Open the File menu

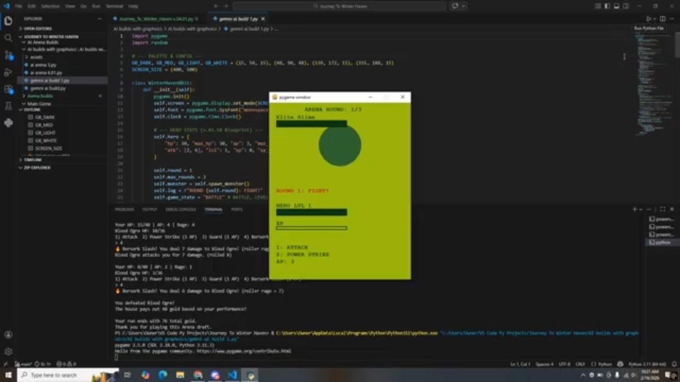coord(19,6)
